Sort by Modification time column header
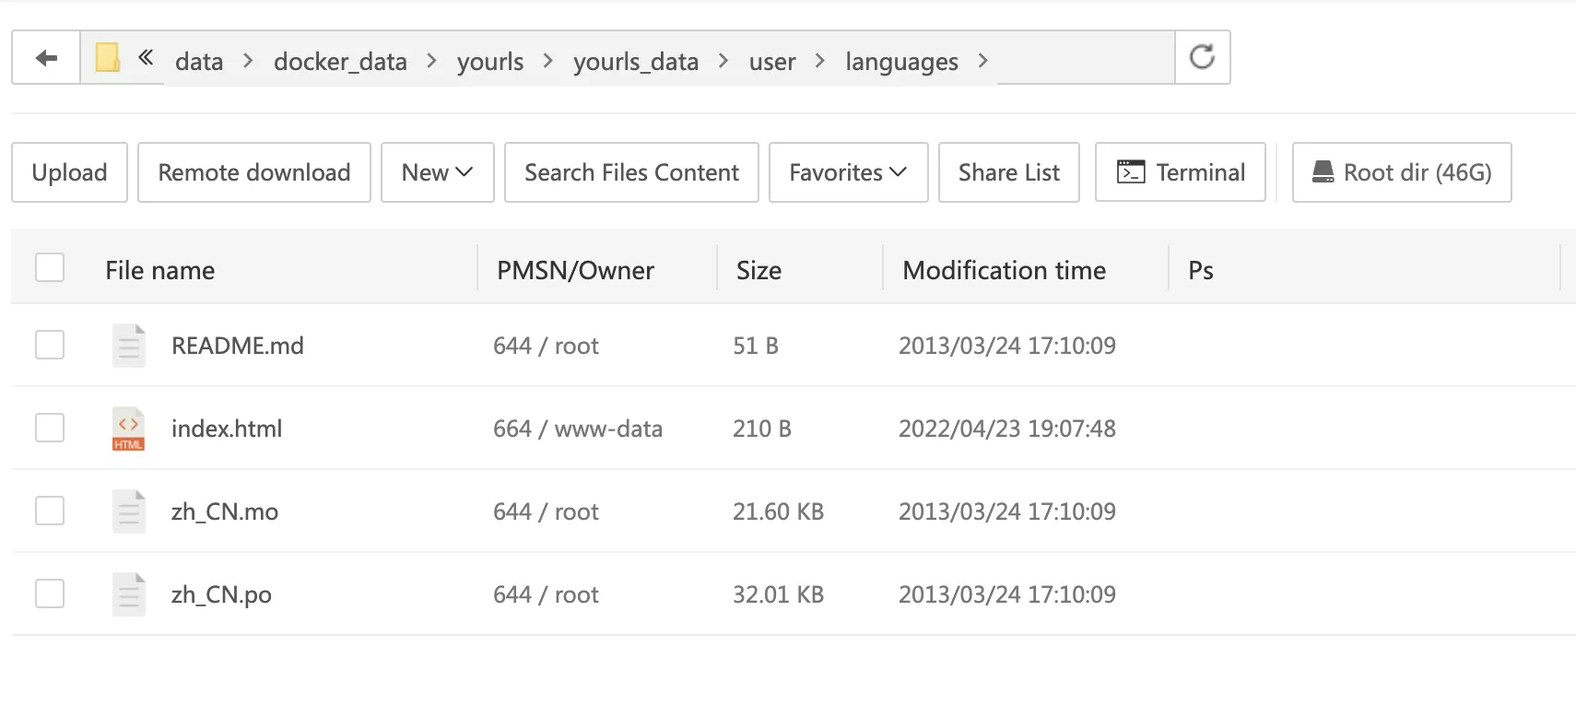1576x717 pixels. (x=1004, y=270)
